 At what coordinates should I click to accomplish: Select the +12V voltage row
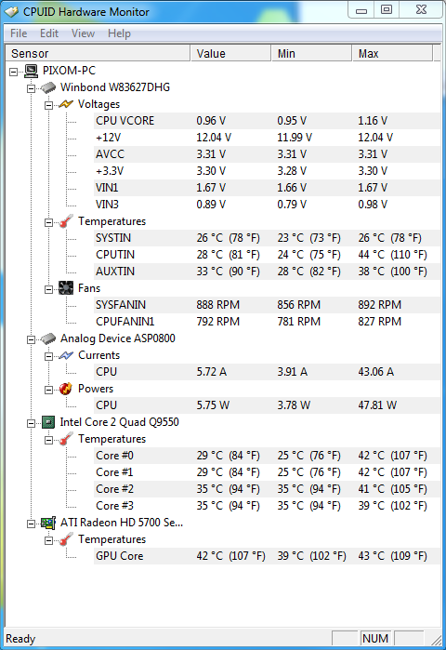(x=267, y=138)
